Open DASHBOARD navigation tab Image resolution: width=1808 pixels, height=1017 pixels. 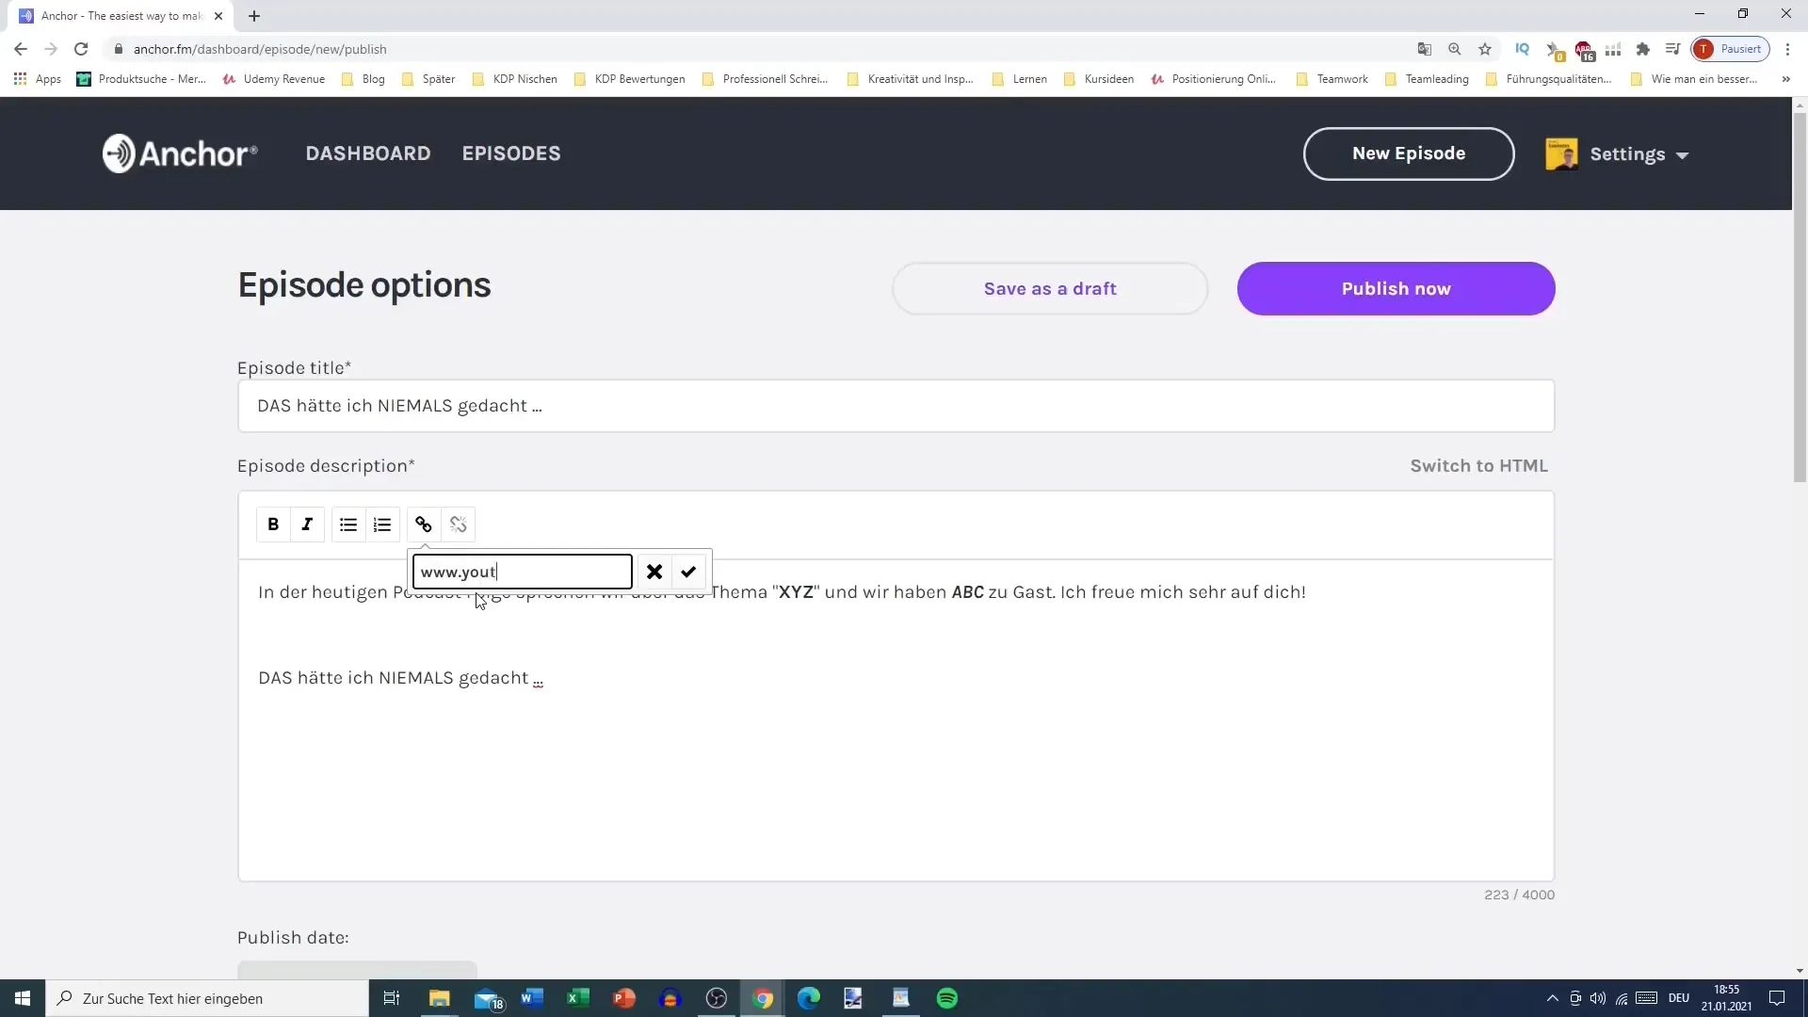pos(367,153)
